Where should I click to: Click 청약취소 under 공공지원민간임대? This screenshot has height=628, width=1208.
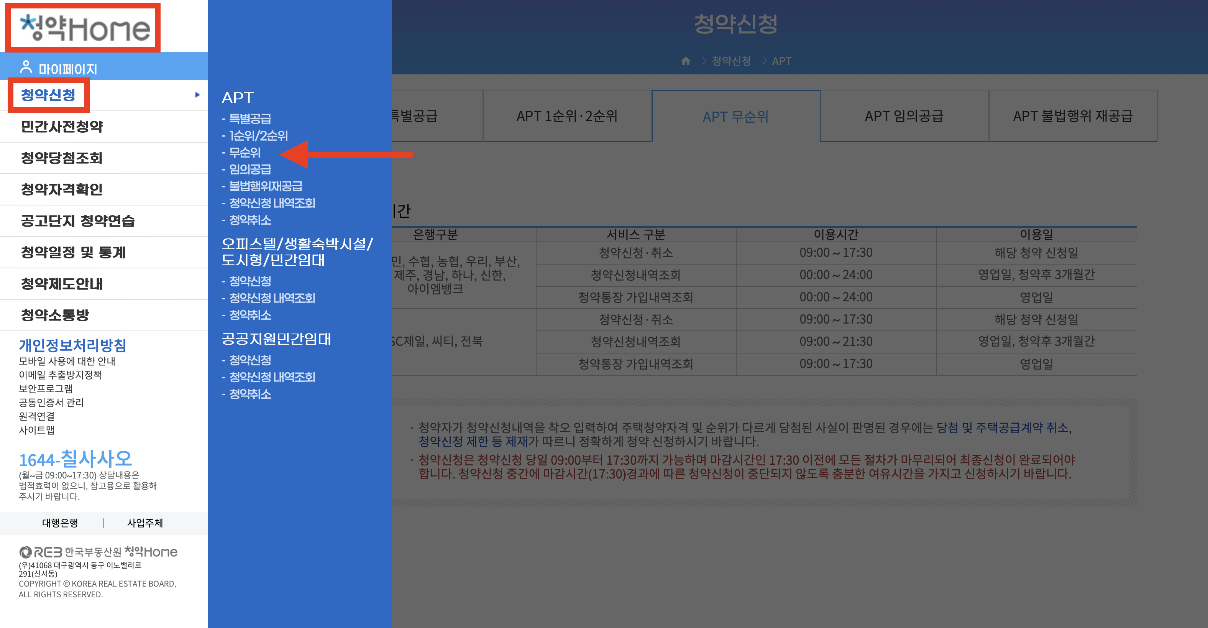point(249,394)
